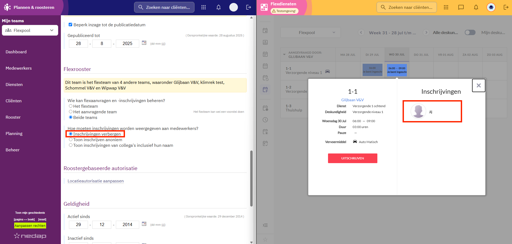Toggle the Alle deskundigheden / Mijn deskundigheden switch

(470, 32)
